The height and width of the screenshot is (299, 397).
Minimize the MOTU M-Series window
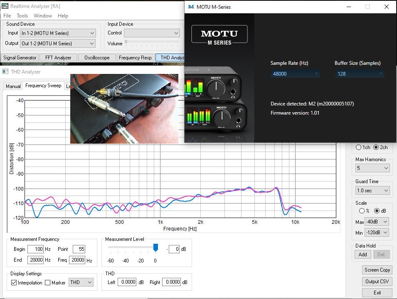(349, 7)
